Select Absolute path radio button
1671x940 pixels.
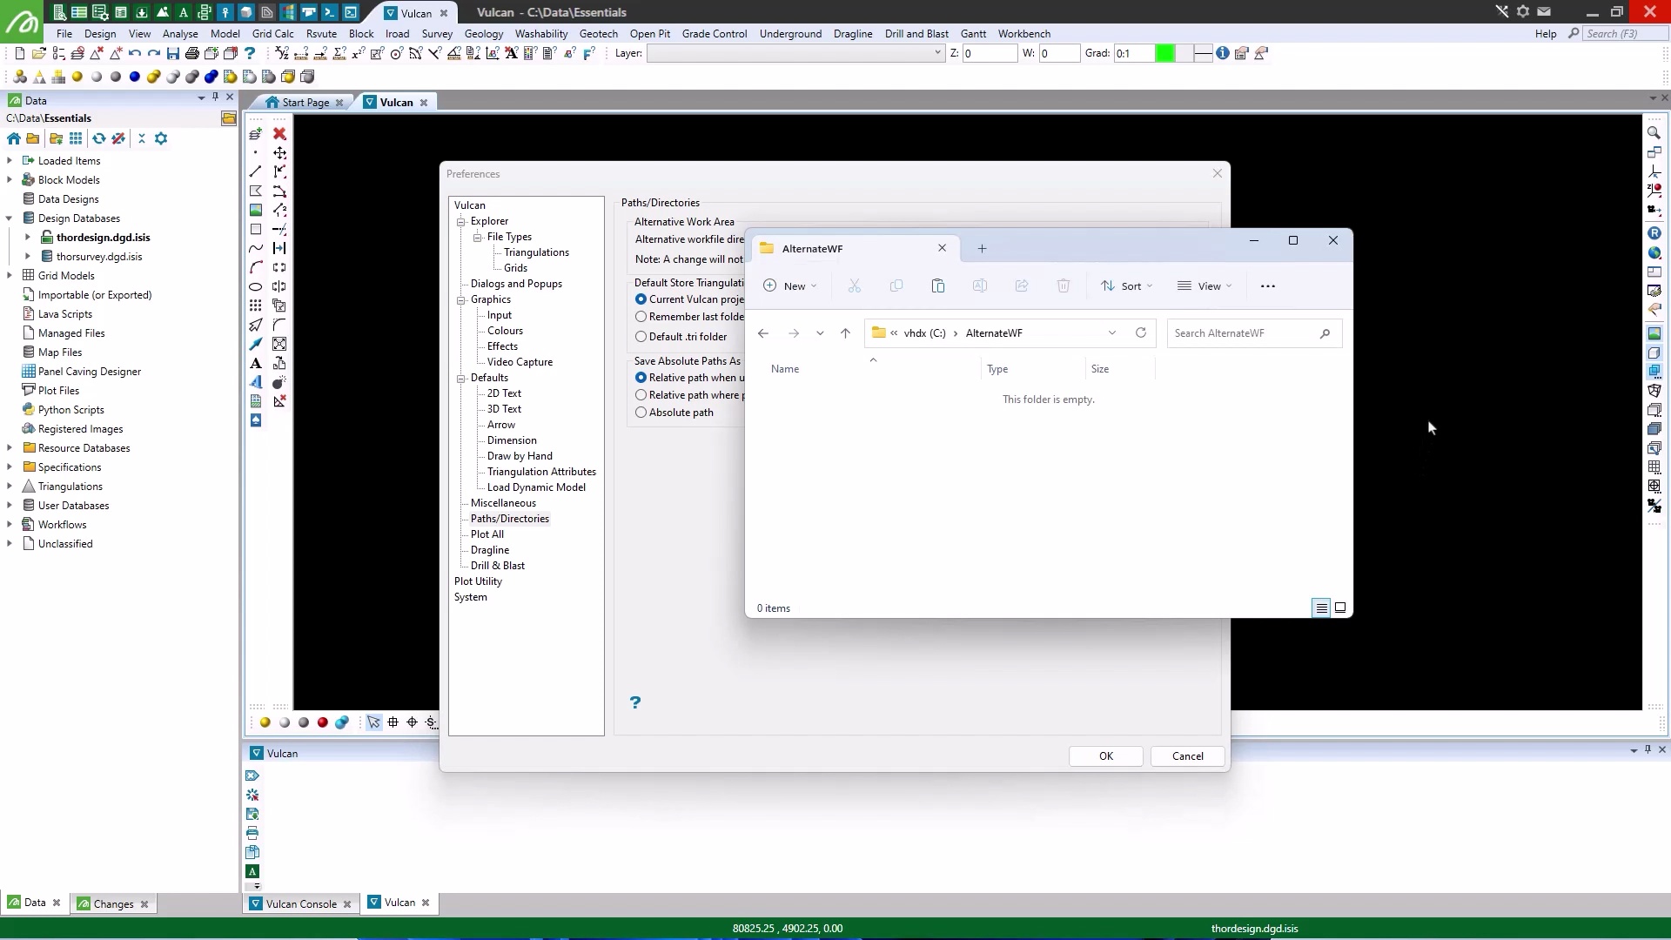tap(641, 413)
